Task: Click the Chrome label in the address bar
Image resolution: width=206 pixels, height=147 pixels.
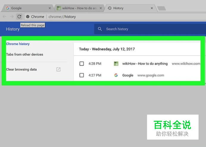Action: pyautogui.click(x=38, y=17)
